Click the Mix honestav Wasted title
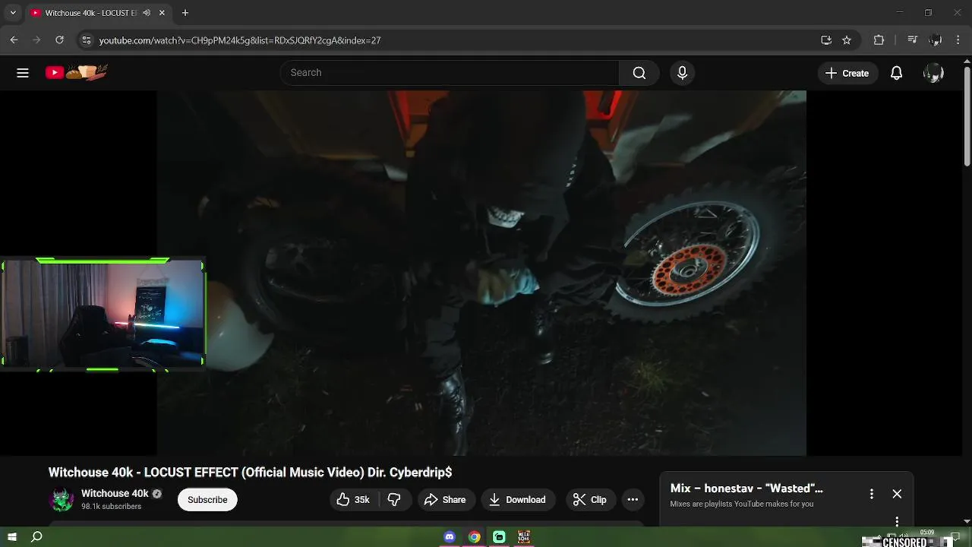Image resolution: width=972 pixels, height=547 pixels. tap(746, 489)
